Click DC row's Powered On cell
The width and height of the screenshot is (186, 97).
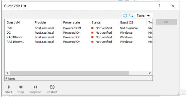(x=72, y=33)
